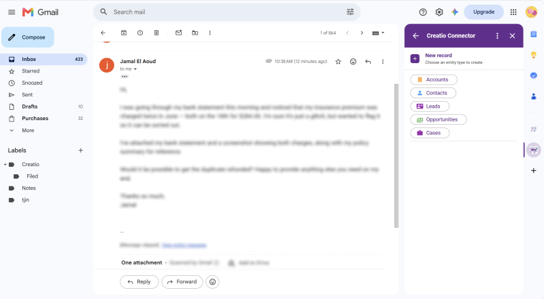Open Gmail support help icon

423,12
